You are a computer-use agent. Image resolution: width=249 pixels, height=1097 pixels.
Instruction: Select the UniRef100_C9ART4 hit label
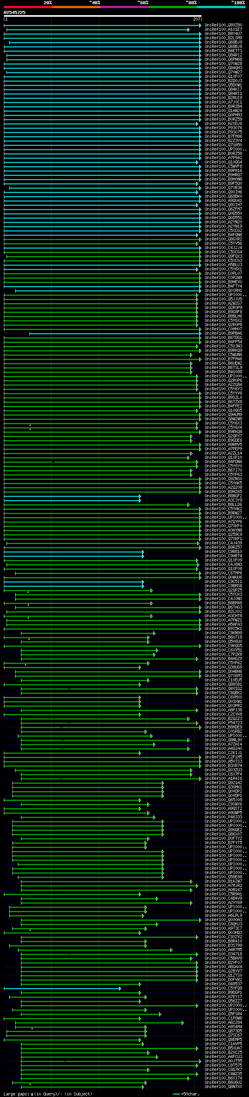click(x=223, y=556)
